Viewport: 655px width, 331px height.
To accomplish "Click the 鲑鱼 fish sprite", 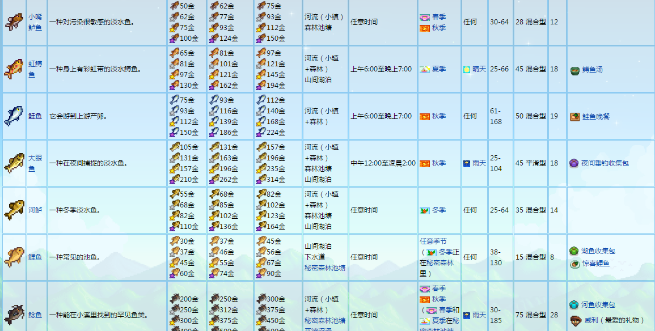I will (x=14, y=116).
